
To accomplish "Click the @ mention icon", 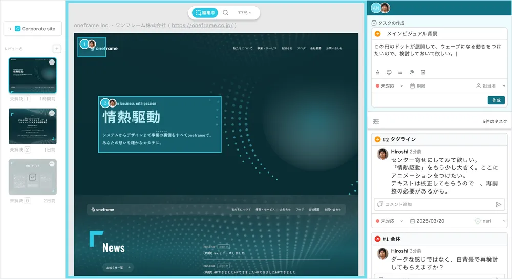I will tap(412, 72).
